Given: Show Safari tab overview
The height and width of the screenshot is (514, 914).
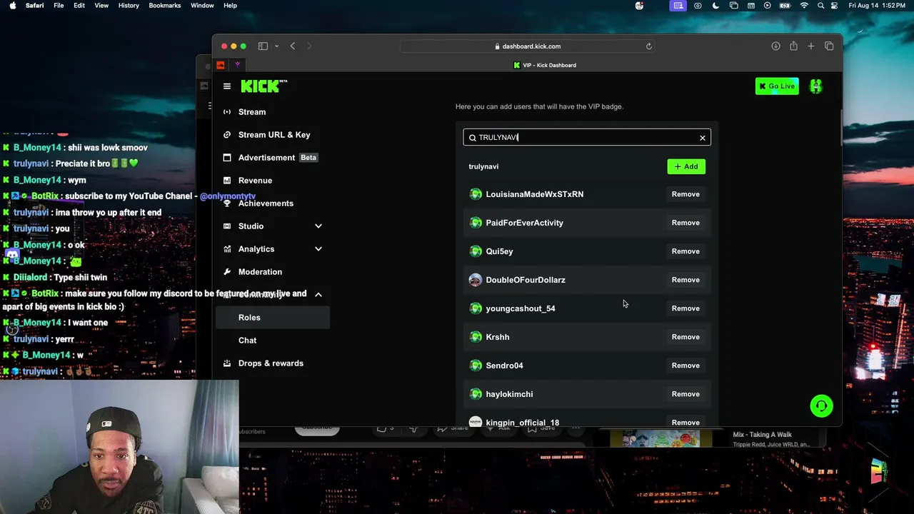Looking at the screenshot, I should tap(829, 46).
